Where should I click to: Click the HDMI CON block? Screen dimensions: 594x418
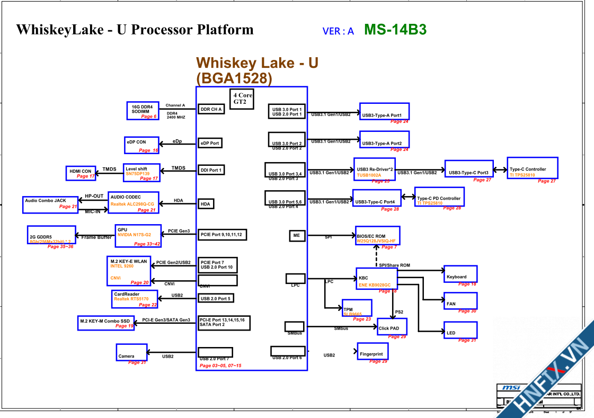tap(81, 173)
